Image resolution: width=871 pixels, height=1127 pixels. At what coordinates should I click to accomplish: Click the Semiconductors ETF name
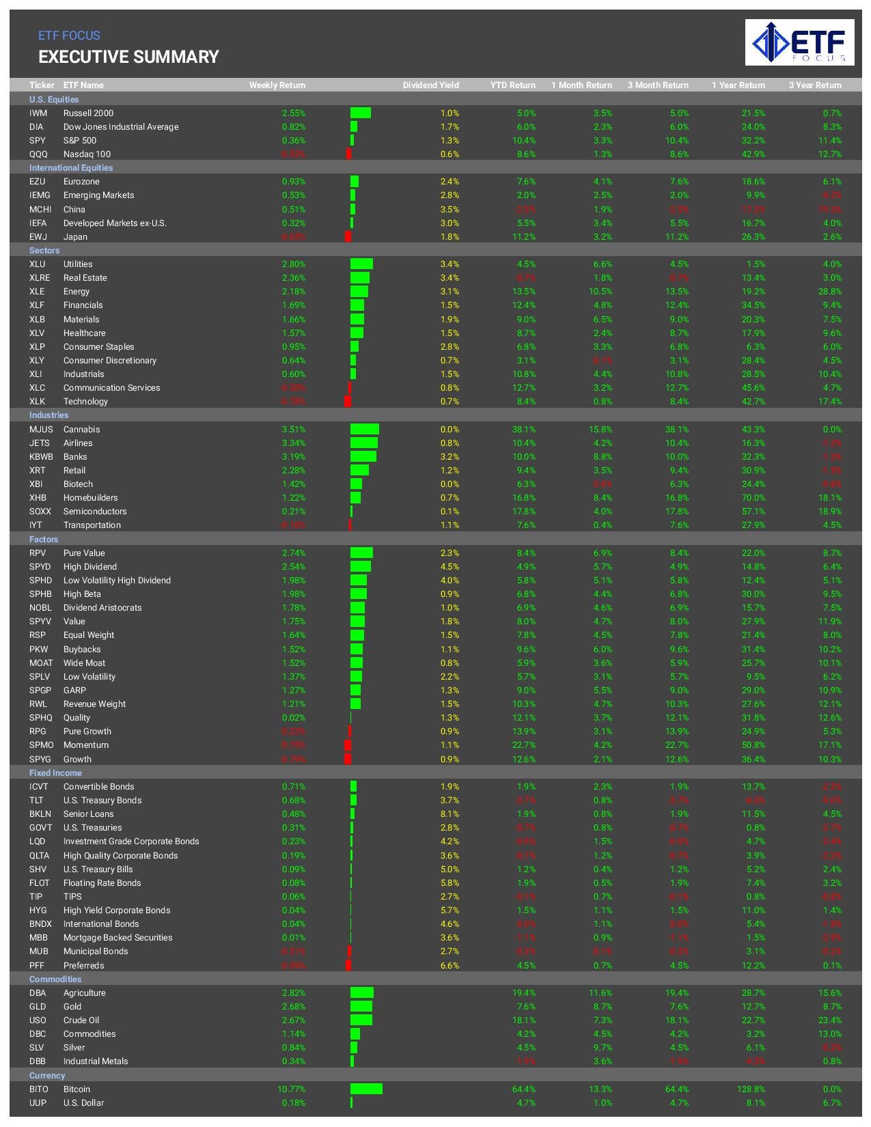[x=95, y=511]
